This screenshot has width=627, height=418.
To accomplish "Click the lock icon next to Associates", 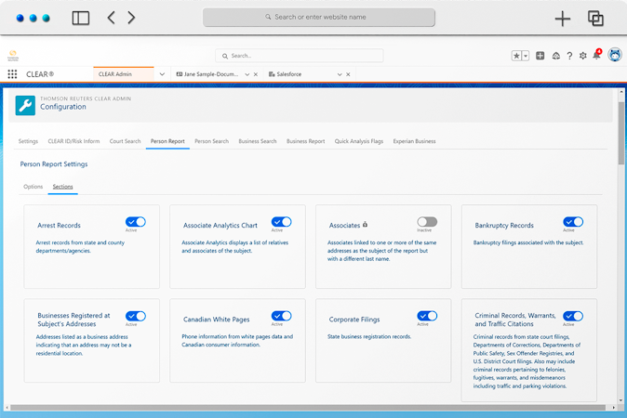I will click(365, 225).
